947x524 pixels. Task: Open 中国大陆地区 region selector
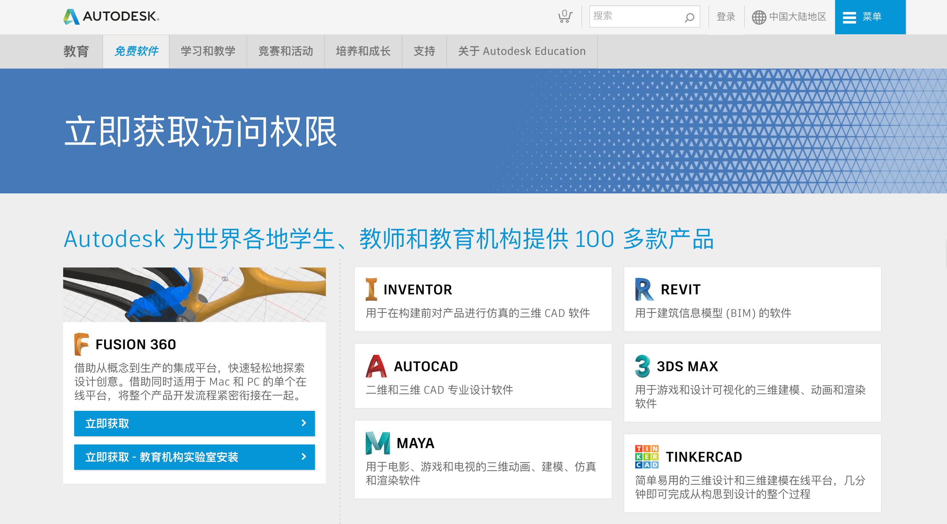pyautogui.click(x=789, y=16)
